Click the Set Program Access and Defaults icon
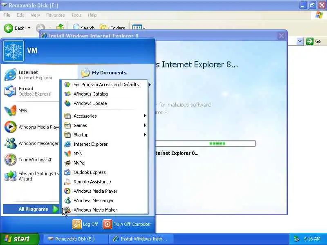 coord(67,85)
